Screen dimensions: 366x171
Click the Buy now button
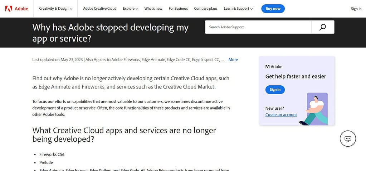(273, 9)
